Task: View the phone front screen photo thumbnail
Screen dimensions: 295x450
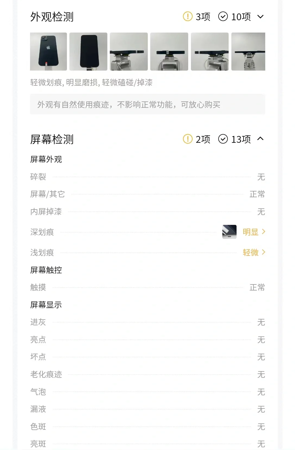Action: click(x=88, y=51)
